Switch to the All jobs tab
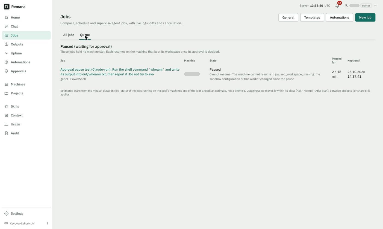The height and width of the screenshot is (229, 383). [69, 35]
